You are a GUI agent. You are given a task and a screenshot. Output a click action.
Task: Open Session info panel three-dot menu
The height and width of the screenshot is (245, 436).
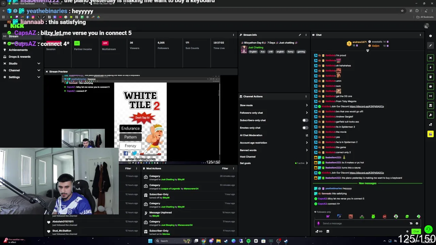(233, 35)
